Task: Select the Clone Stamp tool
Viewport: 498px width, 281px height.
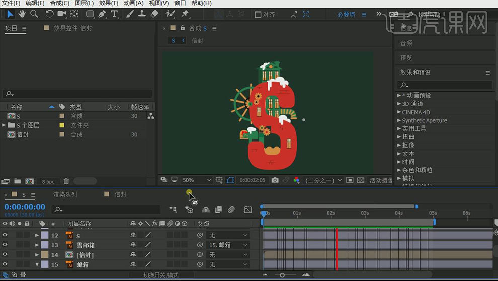Action: pos(143,14)
